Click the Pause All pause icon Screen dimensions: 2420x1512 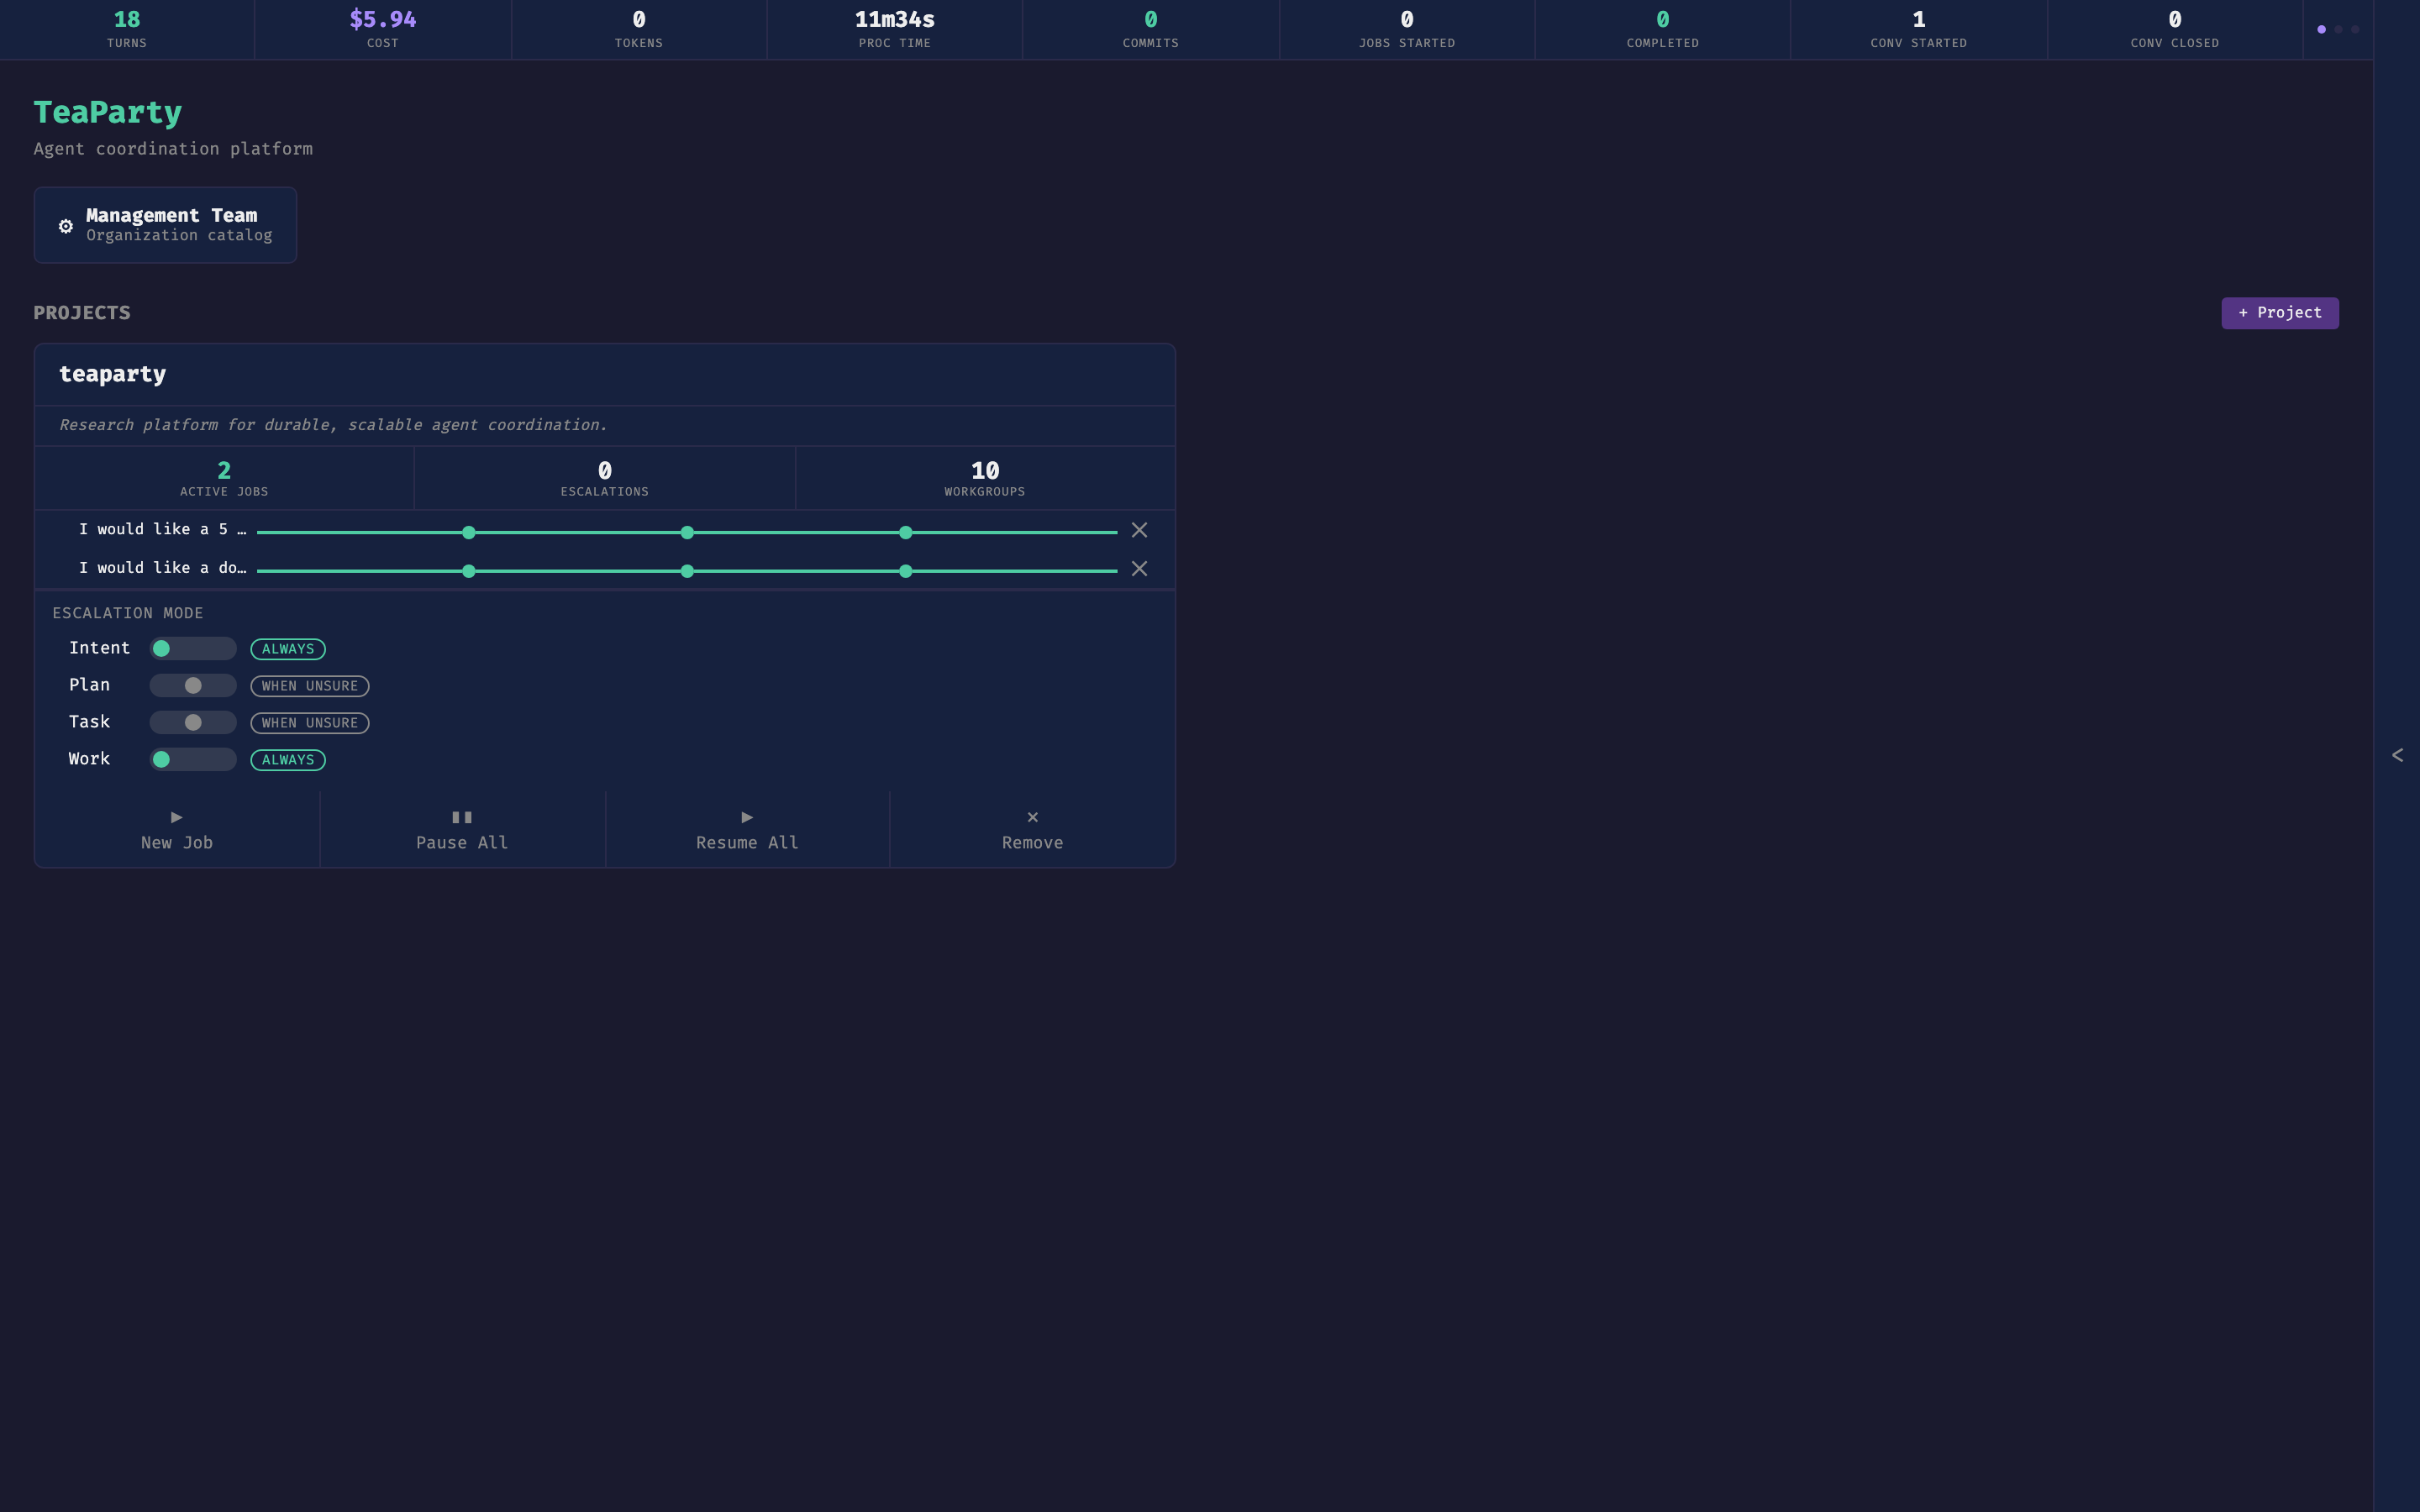tap(462, 817)
